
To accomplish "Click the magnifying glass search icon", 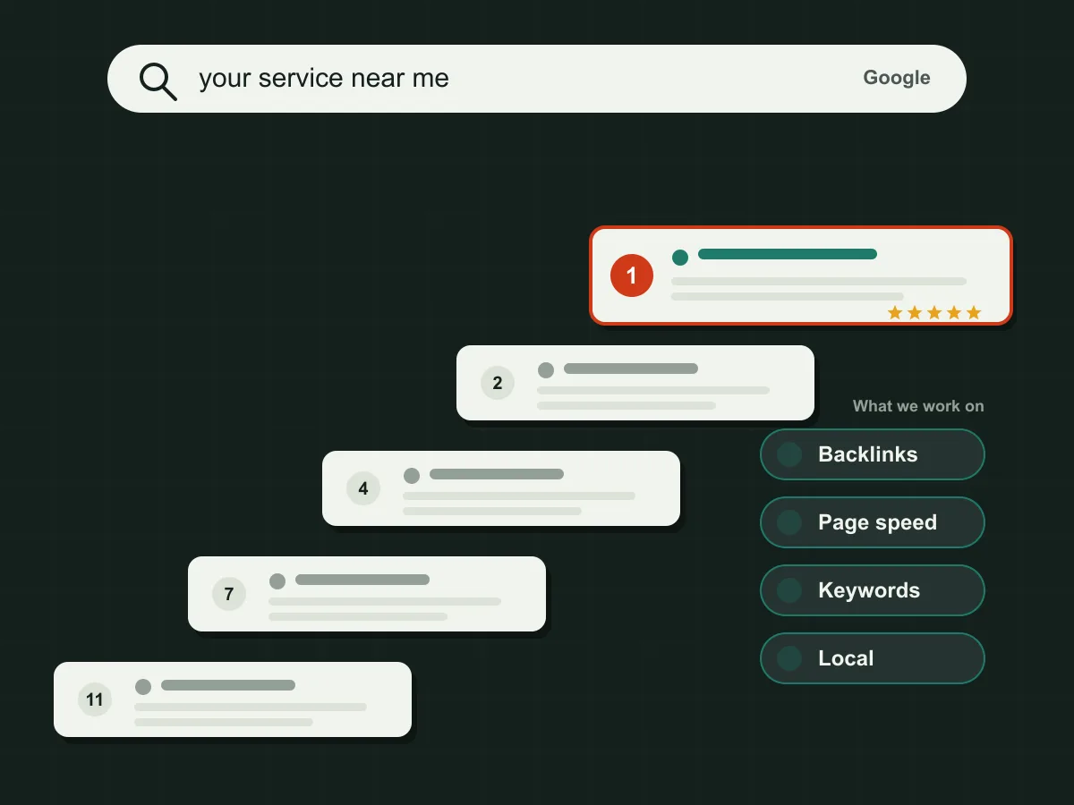I will (x=158, y=81).
